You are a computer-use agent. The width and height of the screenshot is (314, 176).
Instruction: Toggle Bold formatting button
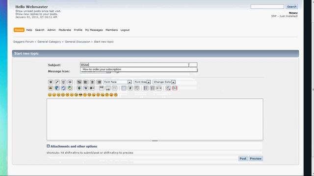pyautogui.click(x=51, y=82)
